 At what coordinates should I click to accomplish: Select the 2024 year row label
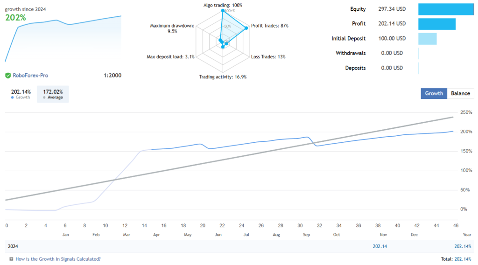(13, 246)
